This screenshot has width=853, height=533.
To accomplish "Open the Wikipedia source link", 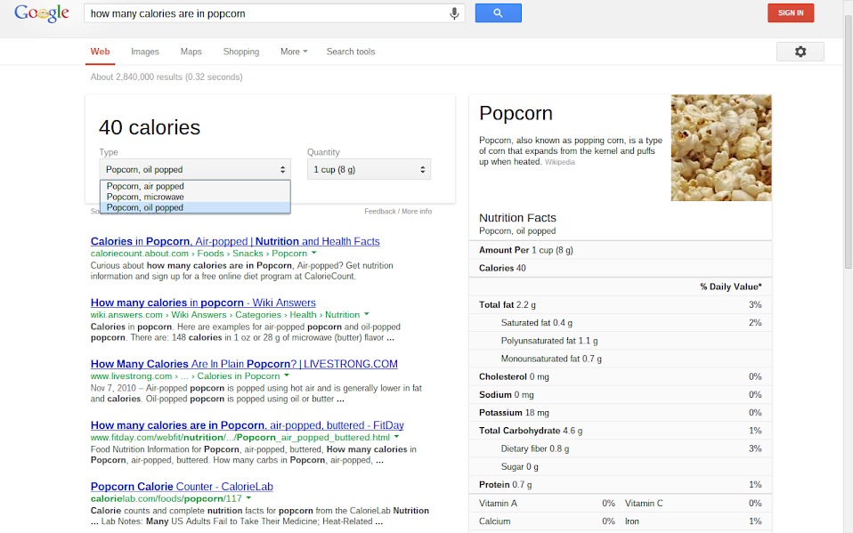I will 560,162.
